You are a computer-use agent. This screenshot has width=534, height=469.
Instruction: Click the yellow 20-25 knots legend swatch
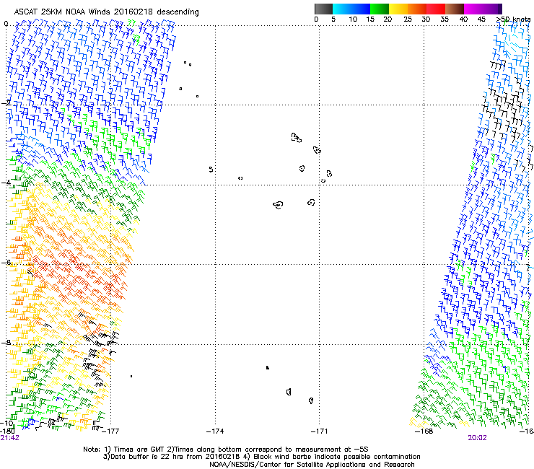pos(398,9)
